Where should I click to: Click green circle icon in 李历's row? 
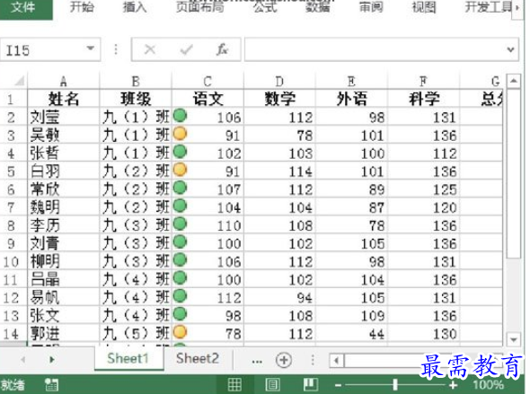[x=181, y=223]
